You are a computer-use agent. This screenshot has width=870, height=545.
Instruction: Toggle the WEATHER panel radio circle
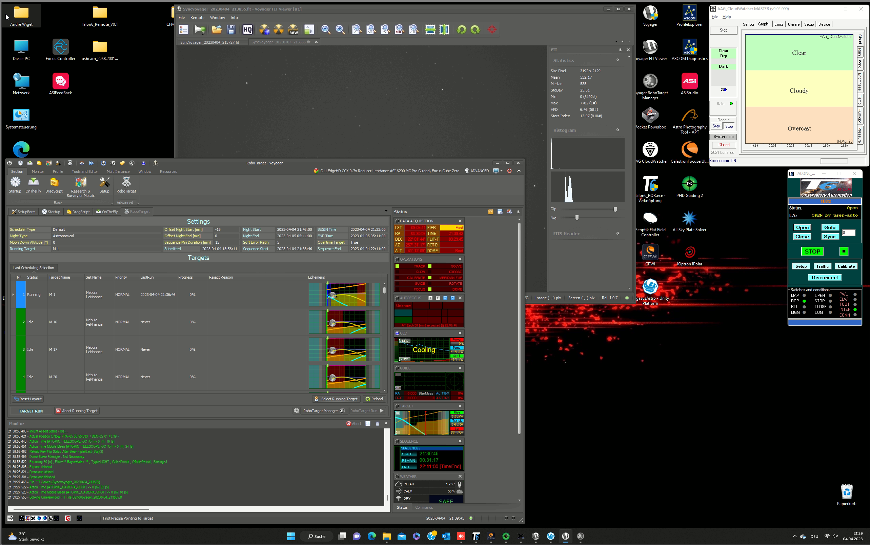pos(397,477)
